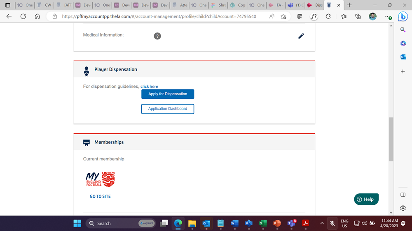Open the browser extensions puzzle icon
This screenshot has width=412, height=231.
point(328,16)
